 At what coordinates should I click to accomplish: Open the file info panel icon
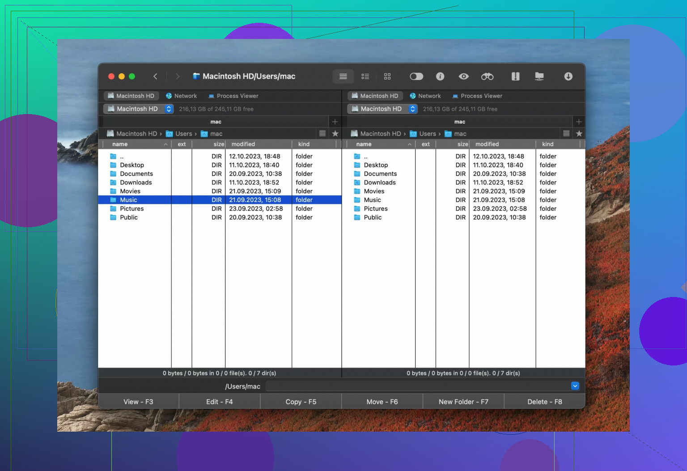[440, 76]
